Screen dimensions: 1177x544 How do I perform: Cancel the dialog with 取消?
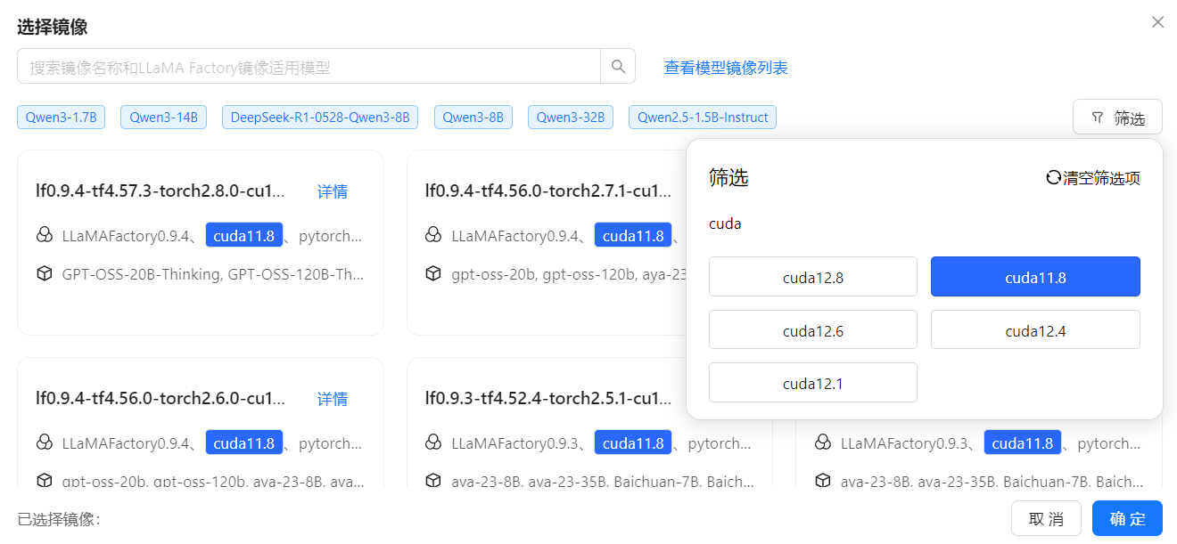pyautogui.click(x=1046, y=518)
